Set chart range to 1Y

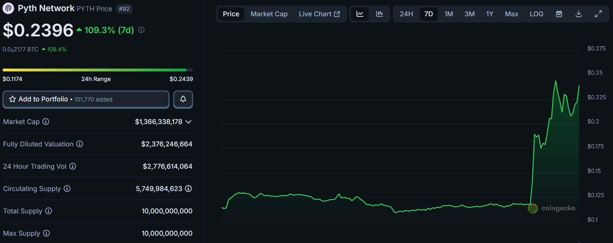(x=489, y=14)
